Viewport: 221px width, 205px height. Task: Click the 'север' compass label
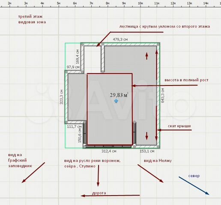click(x=194, y=176)
